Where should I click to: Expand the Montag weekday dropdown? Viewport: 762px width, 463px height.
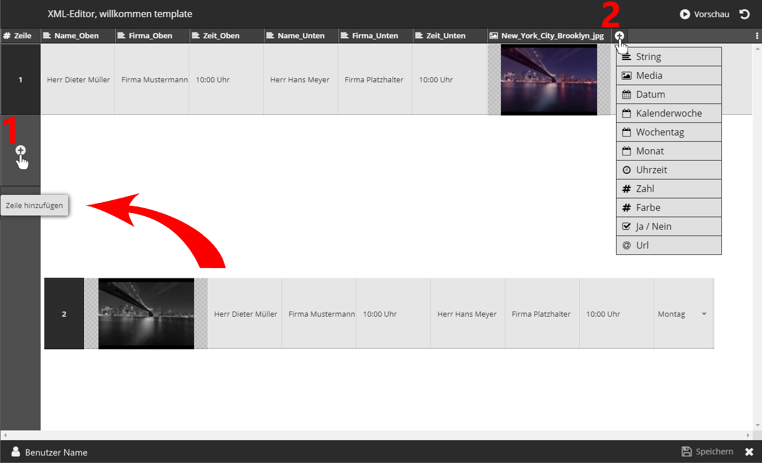(x=704, y=314)
